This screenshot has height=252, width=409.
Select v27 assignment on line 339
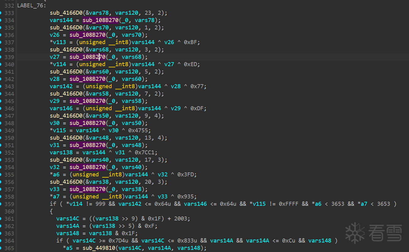click(x=55, y=57)
